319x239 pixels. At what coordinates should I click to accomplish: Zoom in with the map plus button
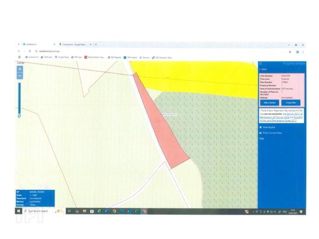tap(20, 69)
